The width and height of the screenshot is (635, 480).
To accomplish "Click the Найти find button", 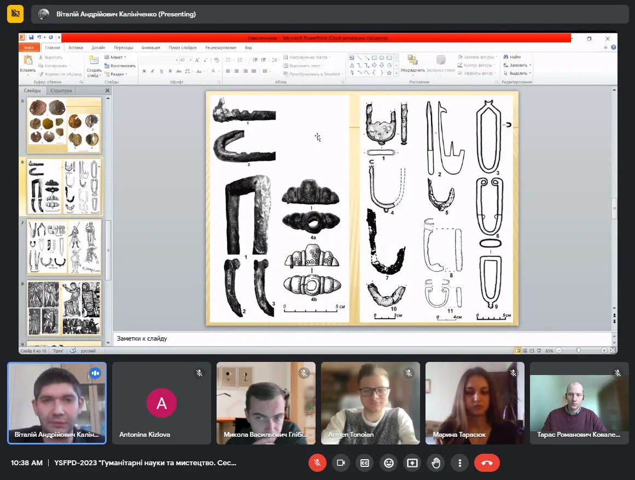I will (x=512, y=57).
